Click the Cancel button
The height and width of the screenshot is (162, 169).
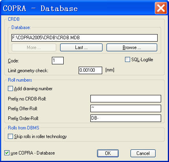click(x=143, y=153)
